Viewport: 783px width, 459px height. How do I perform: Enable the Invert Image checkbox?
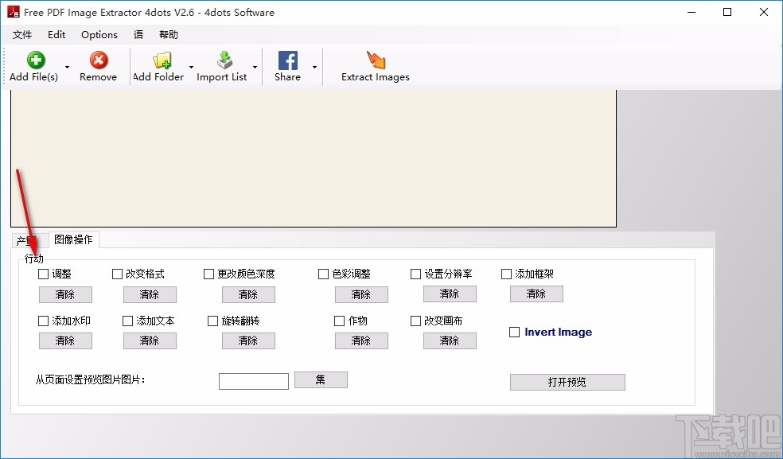[514, 333]
